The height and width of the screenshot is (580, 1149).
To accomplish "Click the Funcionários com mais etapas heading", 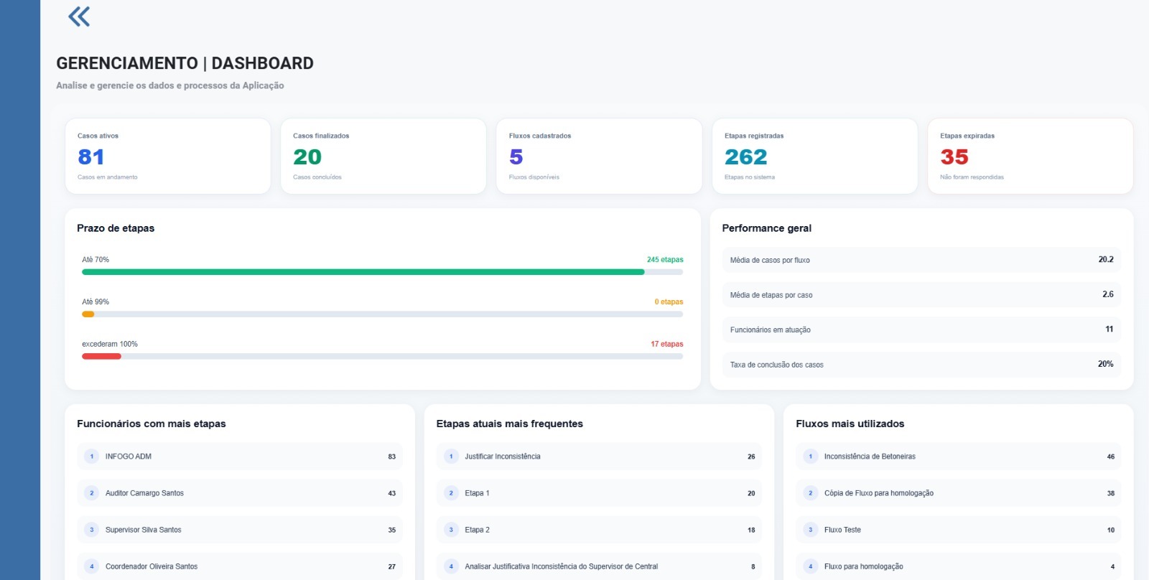I will coord(152,424).
